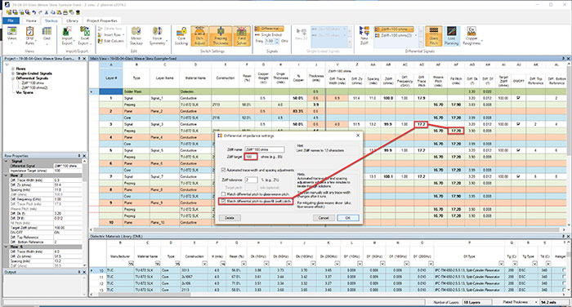Click the Force Symmetry icon
Image resolution: width=572 pixels, height=307 pixels.
pyautogui.click(x=157, y=35)
